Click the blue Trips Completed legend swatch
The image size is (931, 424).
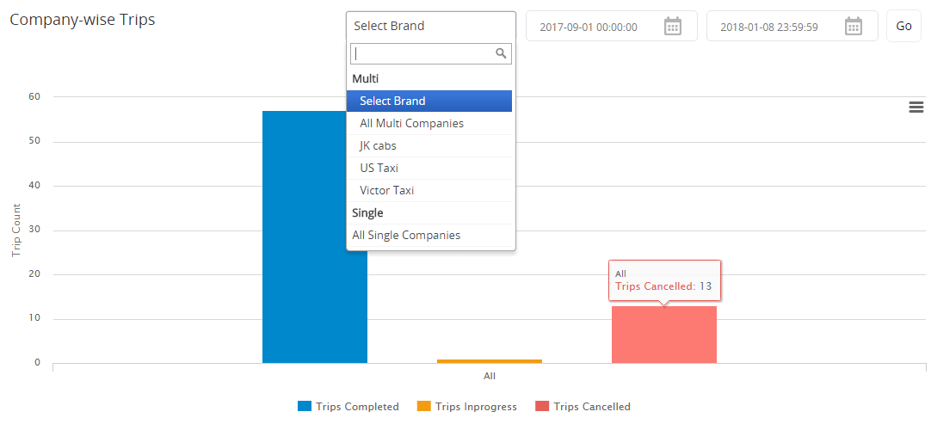tap(304, 407)
